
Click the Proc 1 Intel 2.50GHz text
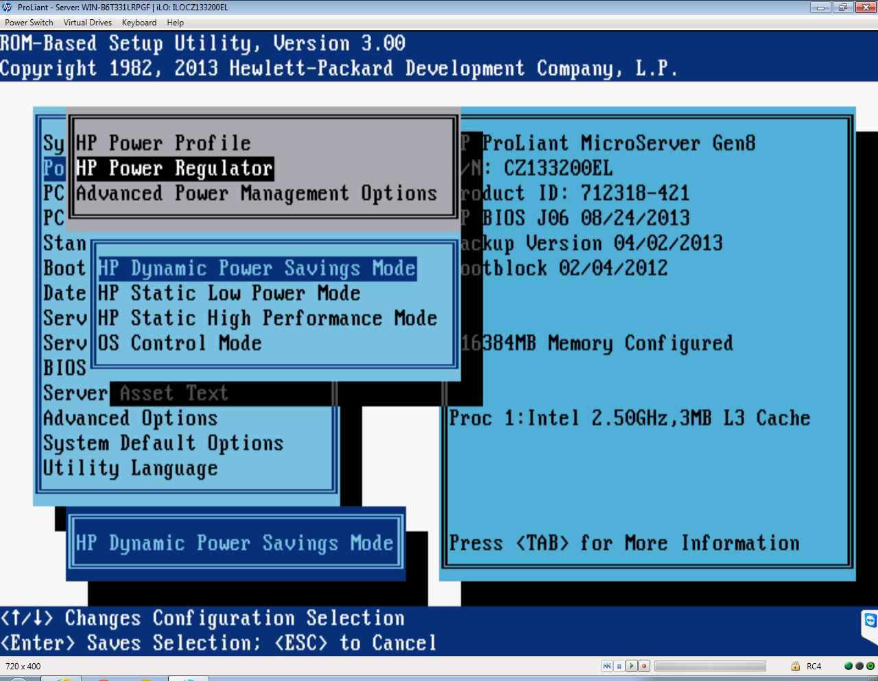coord(630,418)
